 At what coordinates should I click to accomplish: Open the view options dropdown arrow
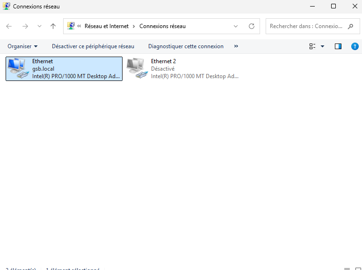[x=323, y=46]
